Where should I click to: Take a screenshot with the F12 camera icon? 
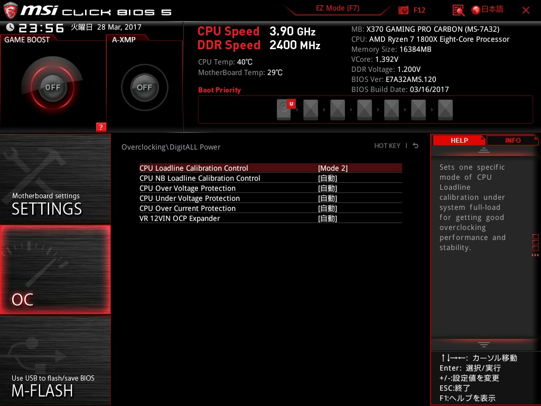(403, 11)
